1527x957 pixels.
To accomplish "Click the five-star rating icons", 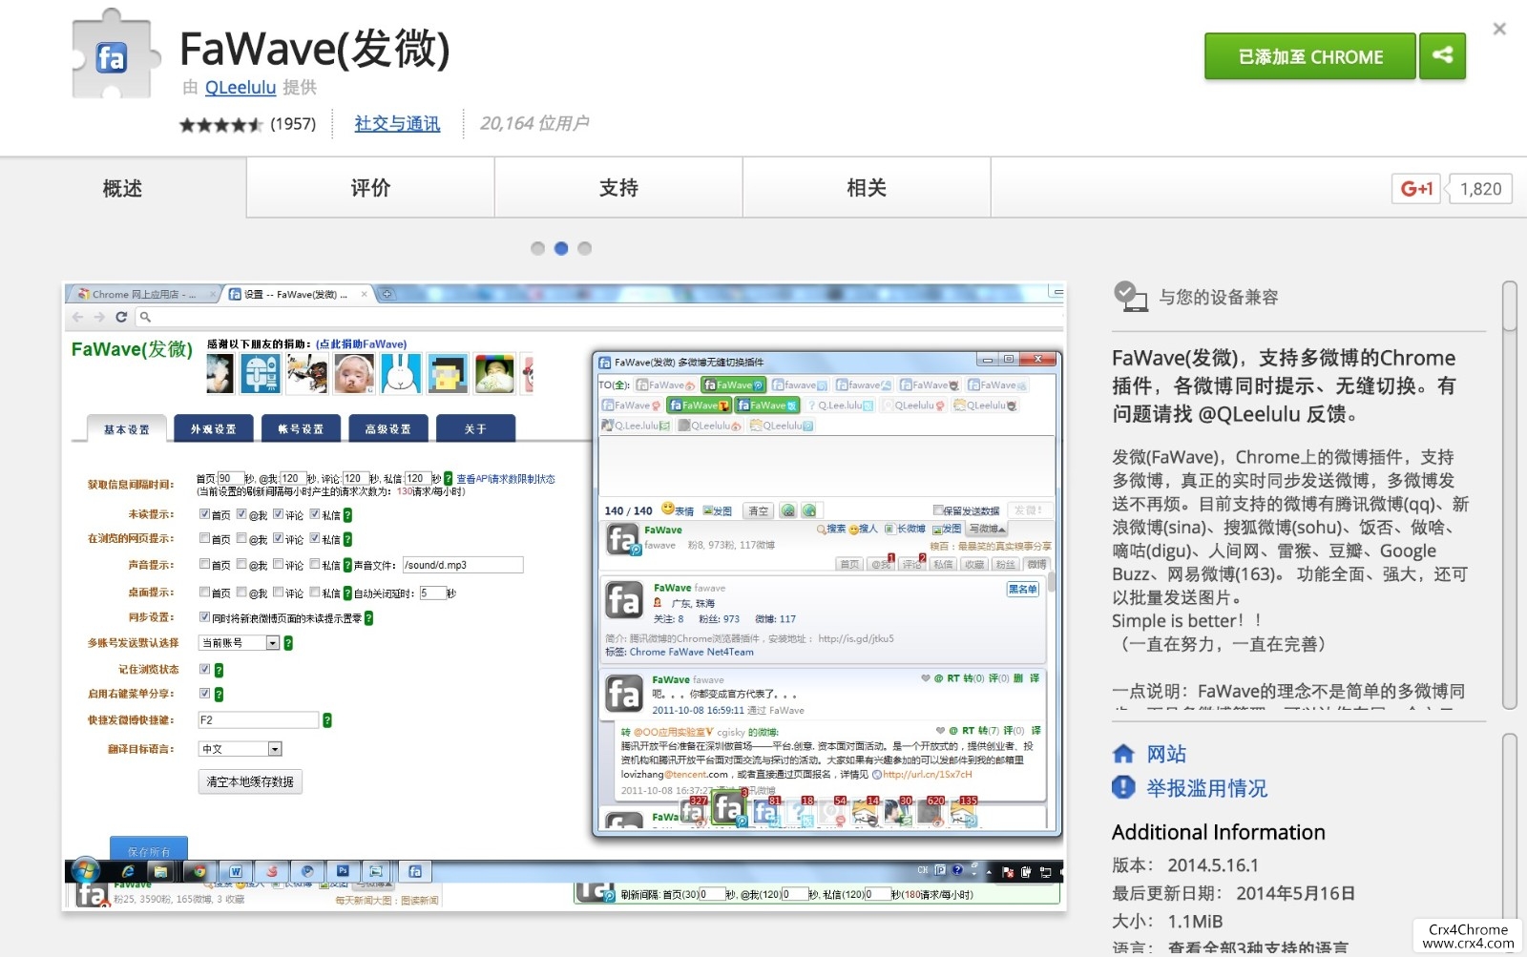I will click(x=220, y=124).
